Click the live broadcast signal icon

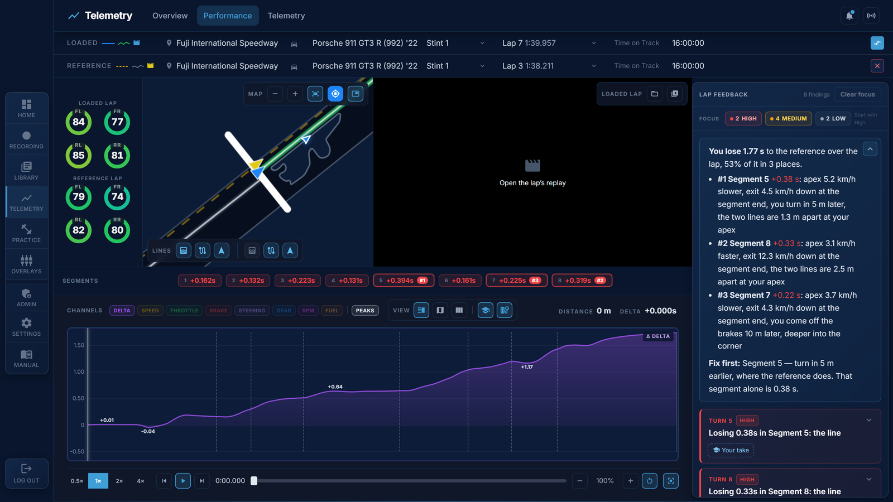click(x=871, y=16)
